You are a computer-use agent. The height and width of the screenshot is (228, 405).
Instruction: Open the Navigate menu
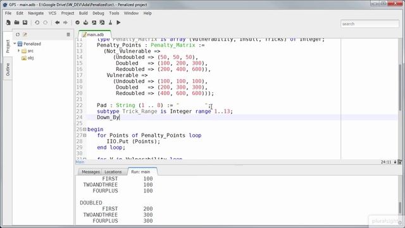[35, 13]
